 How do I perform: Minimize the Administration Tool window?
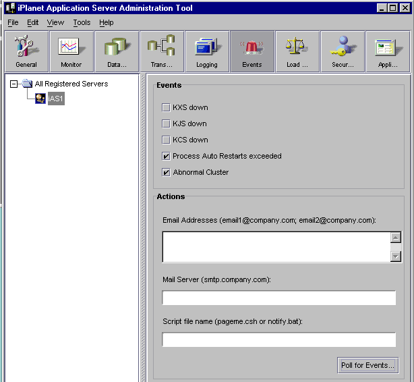click(382, 8)
